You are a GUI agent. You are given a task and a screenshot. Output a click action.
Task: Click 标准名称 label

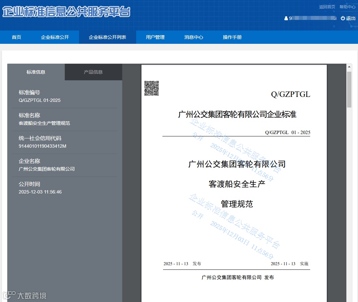pos(30,115)
